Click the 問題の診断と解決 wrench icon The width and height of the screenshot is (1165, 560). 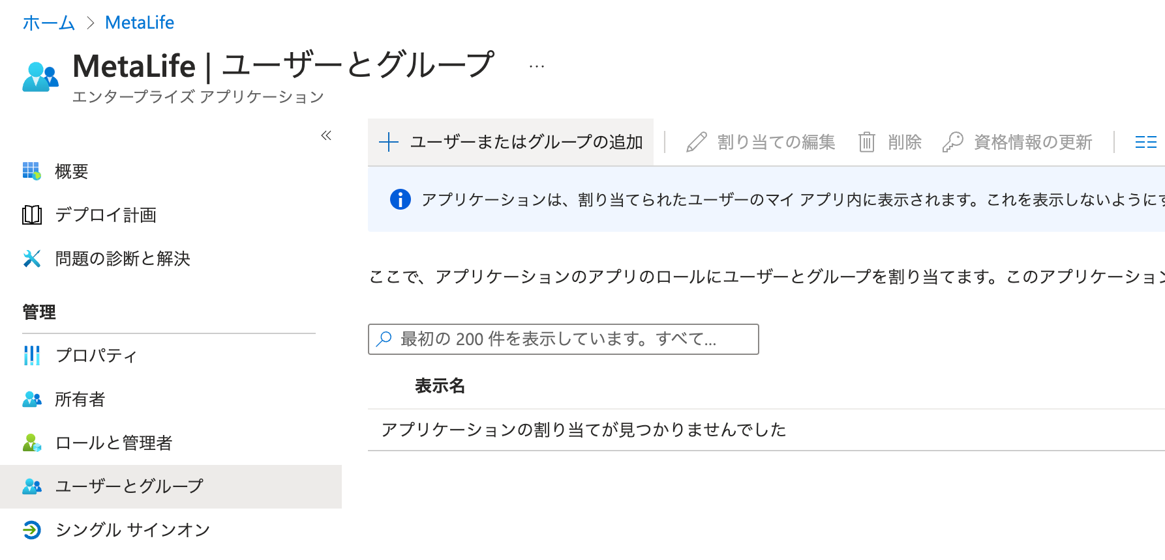pos(32,259)
